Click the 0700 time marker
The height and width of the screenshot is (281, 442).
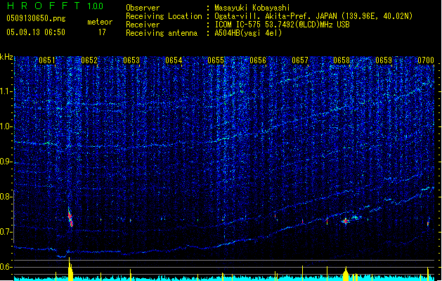(x=426, y=60)
